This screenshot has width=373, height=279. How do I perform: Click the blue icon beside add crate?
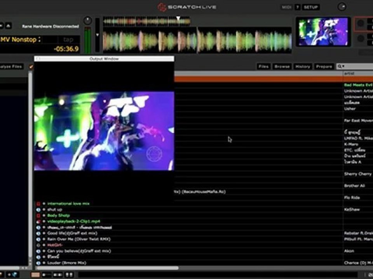coord(14,275)
